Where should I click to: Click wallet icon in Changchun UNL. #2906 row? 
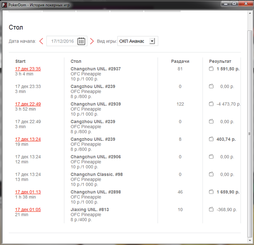[211, 157]
